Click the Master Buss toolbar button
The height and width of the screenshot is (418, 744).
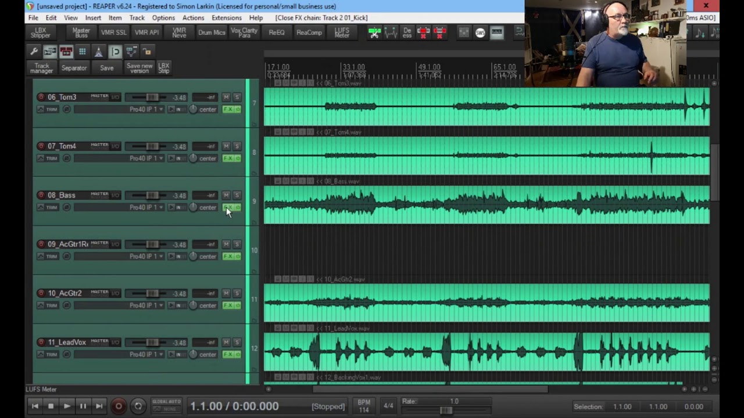coord(81,33)
